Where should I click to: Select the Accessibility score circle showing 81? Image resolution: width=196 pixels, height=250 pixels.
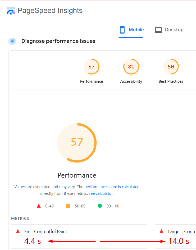(x=131, y=67)
